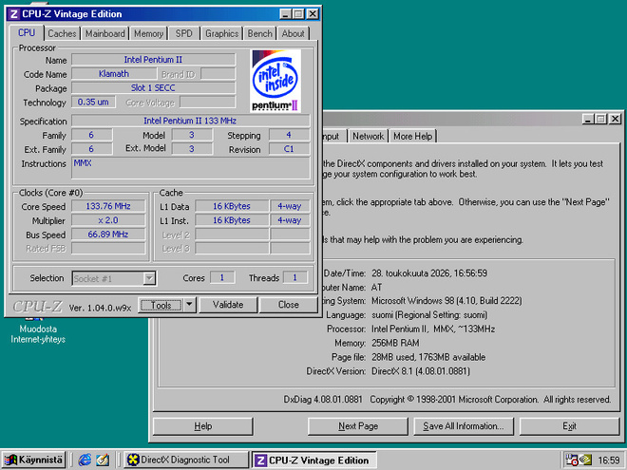Click the Code Name value Klamath
Image resolution: width=627 pixels, height=470 pixels.
[114, 74]
